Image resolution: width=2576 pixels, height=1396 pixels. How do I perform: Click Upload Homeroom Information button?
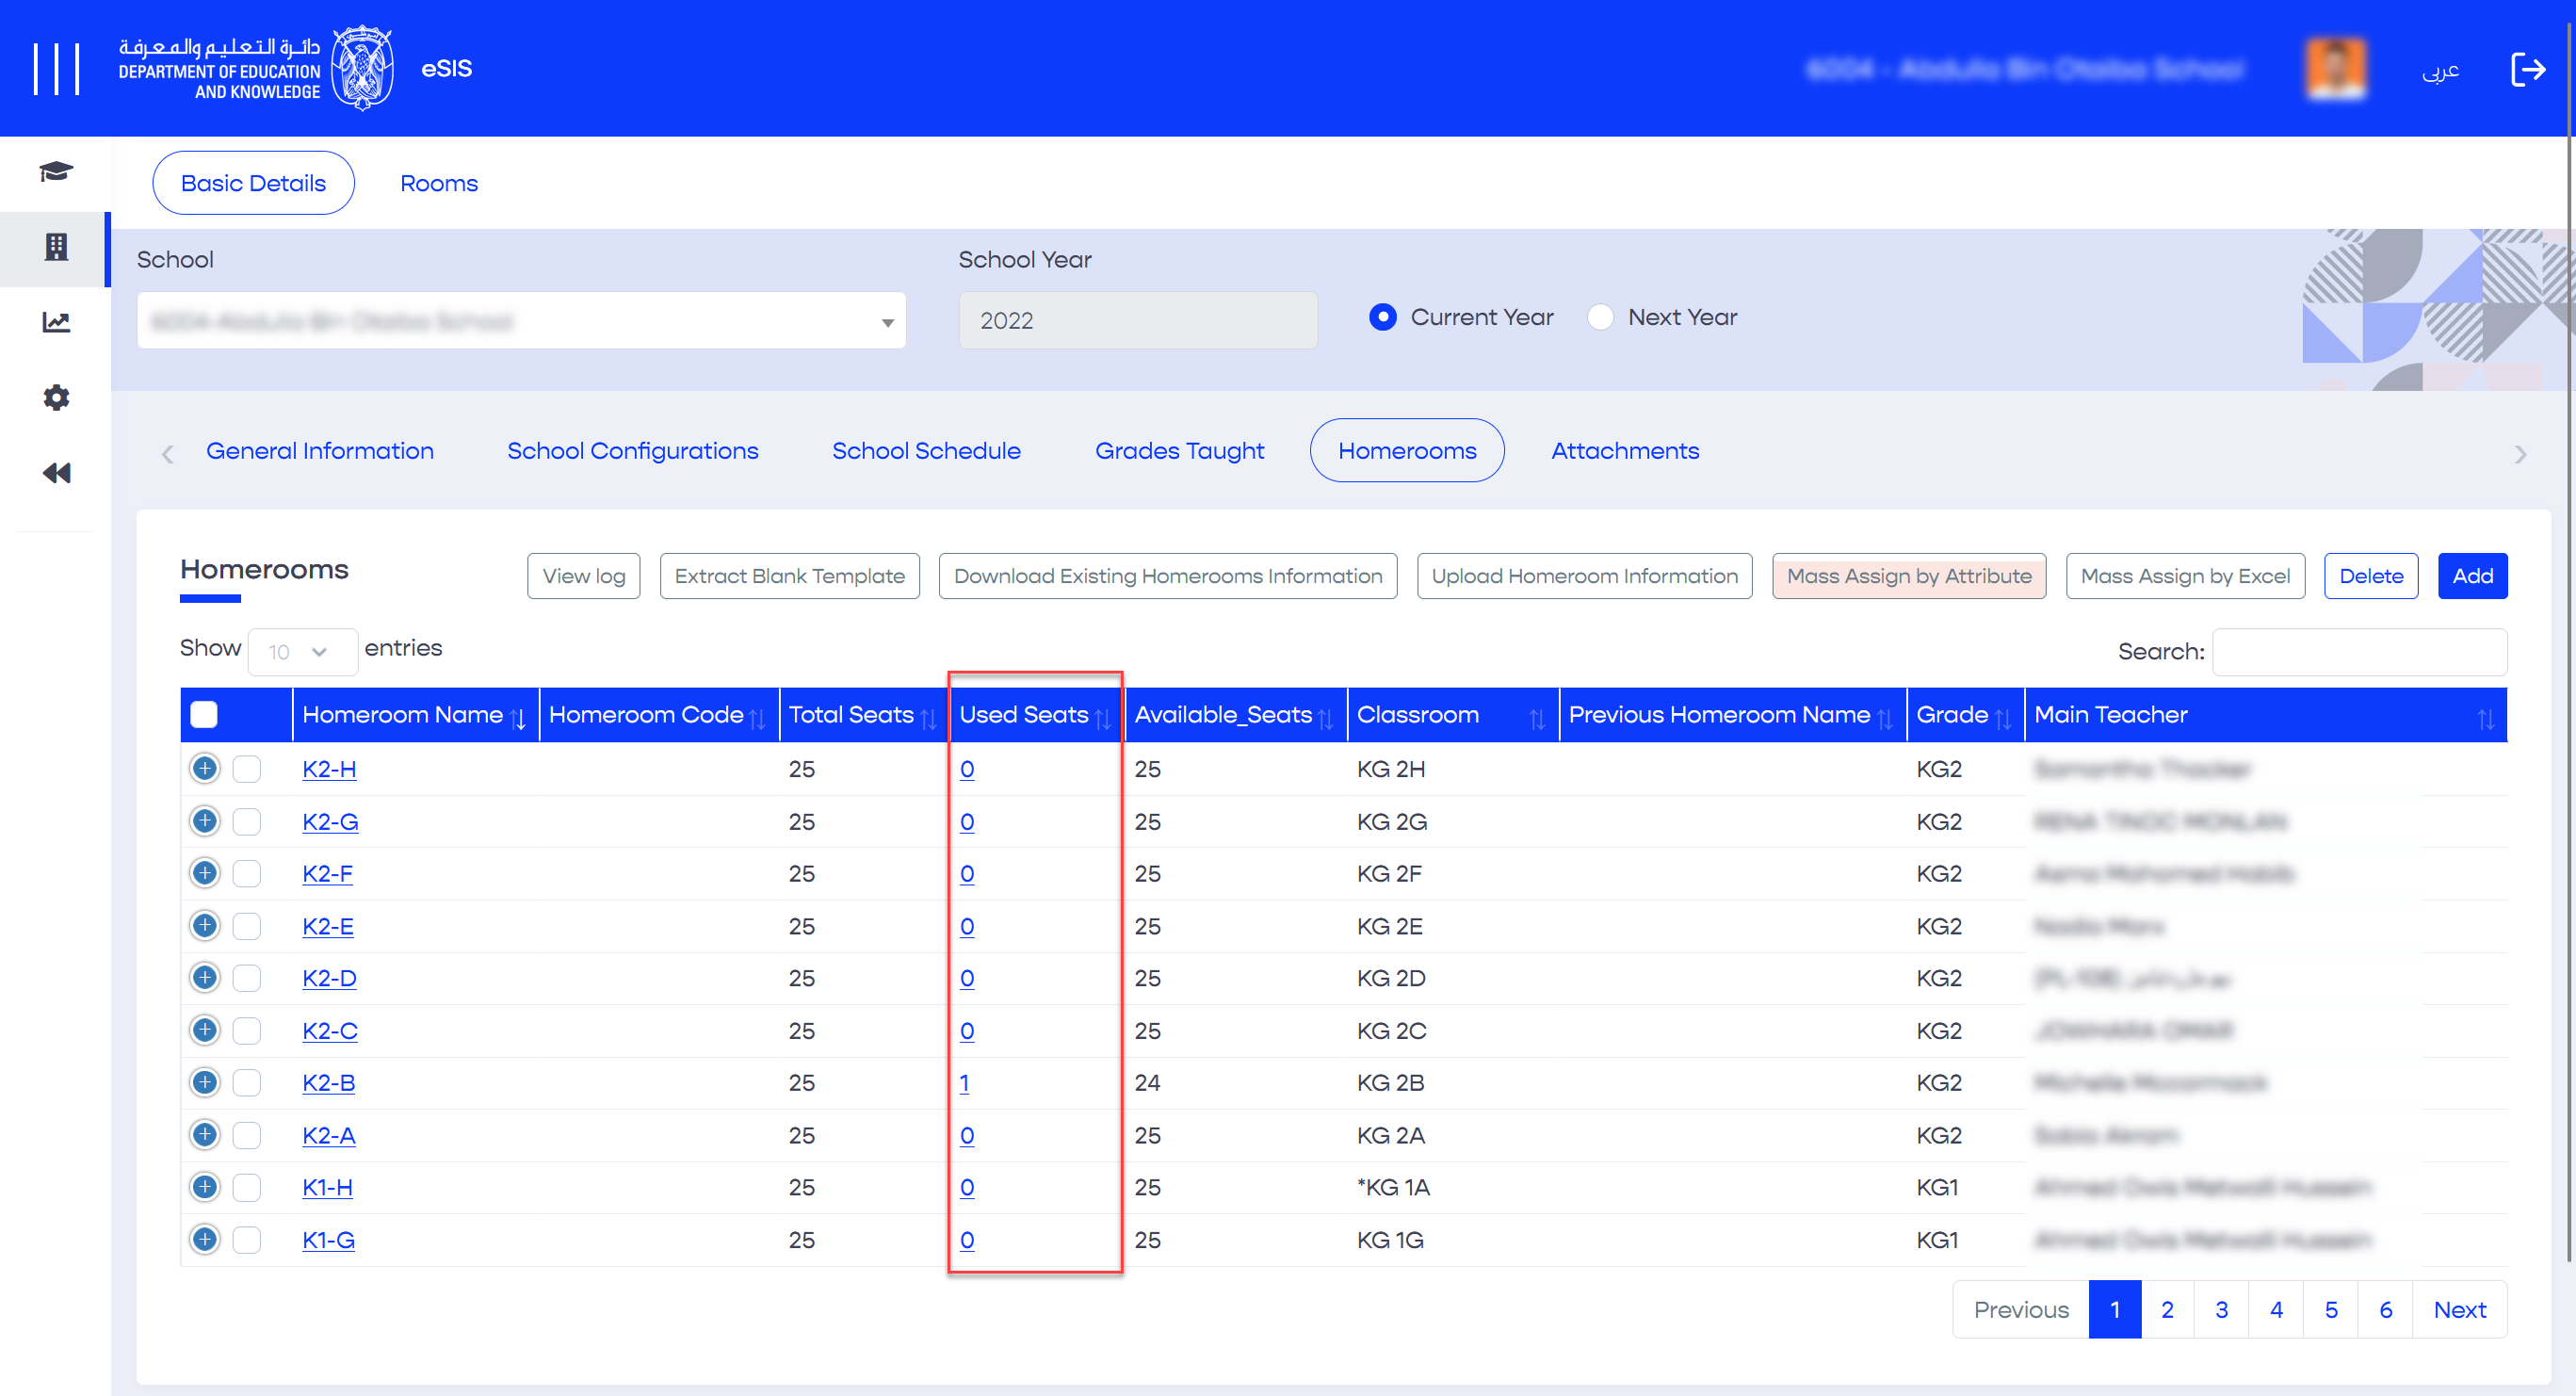pyautogui.click(x=1585, y=576)
